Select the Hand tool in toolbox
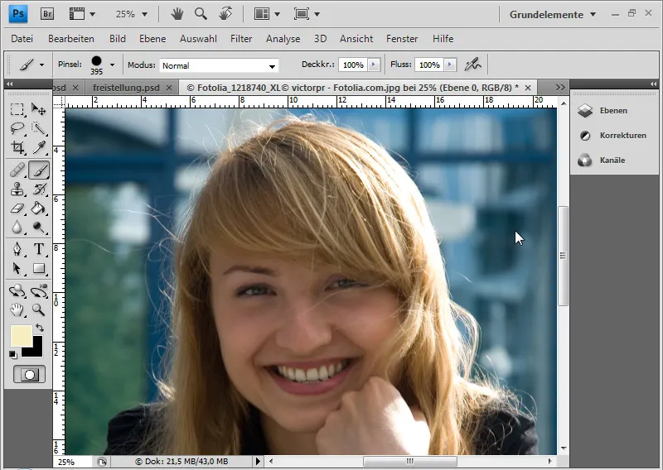The width and height of the screenshot is (663, 470). pos(17,310)
